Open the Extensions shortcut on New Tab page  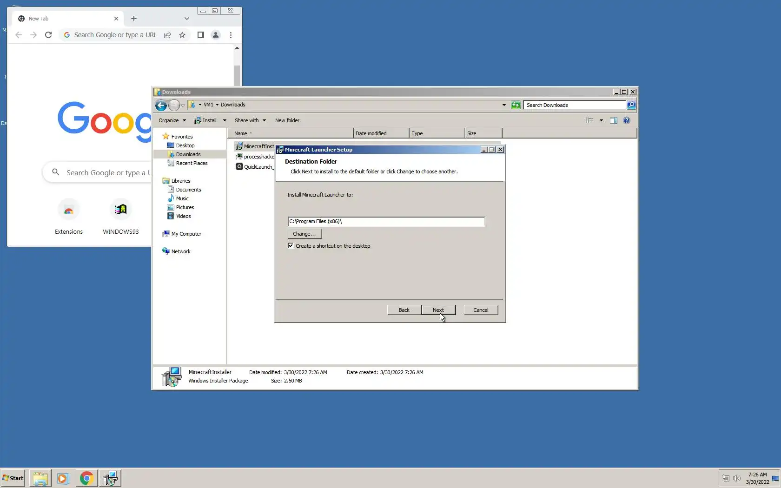(69, 218)
